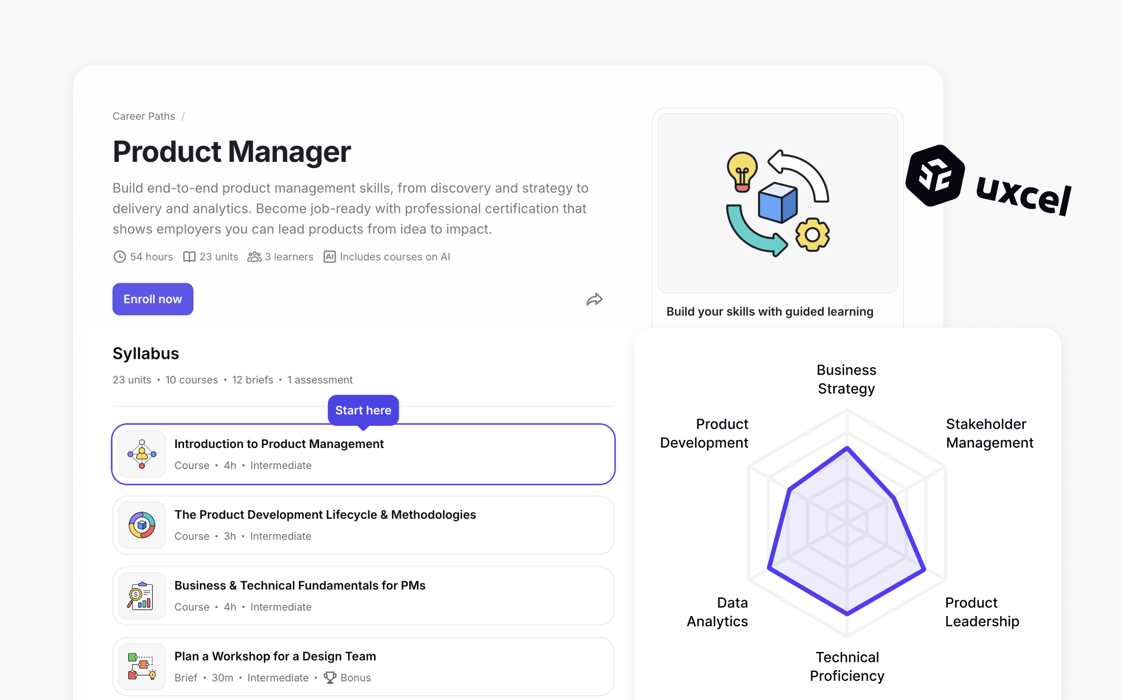Click the Business & Technical Fundamentals course icon
Viewport: 1121px width, 700px height.
click(141, 595)
